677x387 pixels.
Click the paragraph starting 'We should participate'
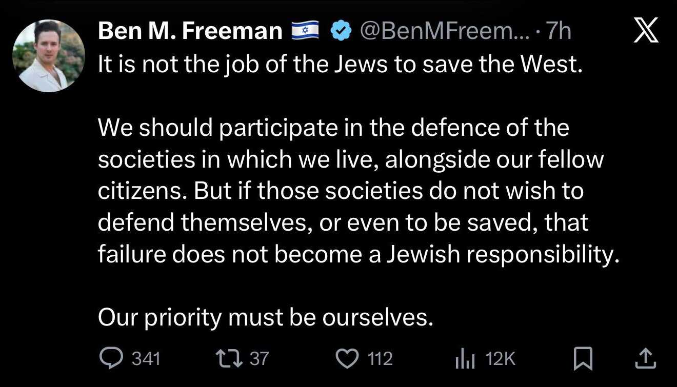[359, 191]
